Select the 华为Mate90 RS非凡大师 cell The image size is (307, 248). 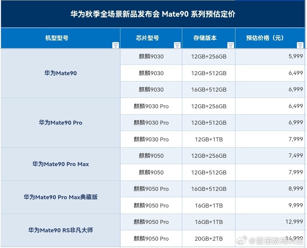pos(61,230)
